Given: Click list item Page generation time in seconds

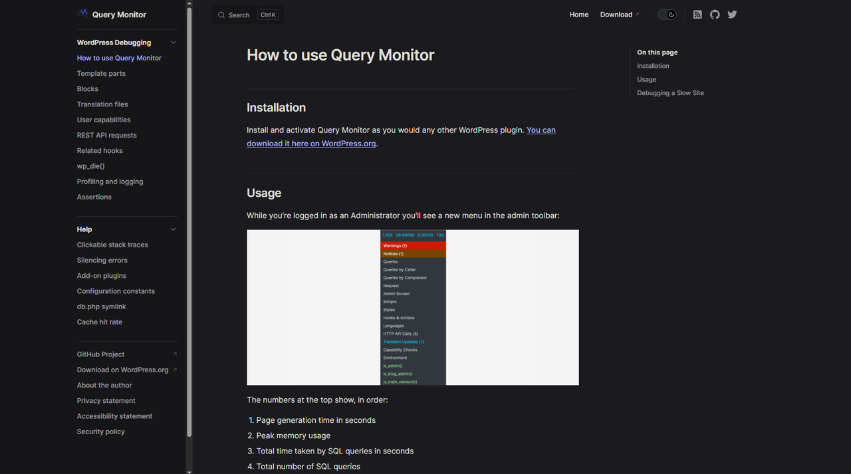Looking at the screenshot, I should click(x=316, y=420).
